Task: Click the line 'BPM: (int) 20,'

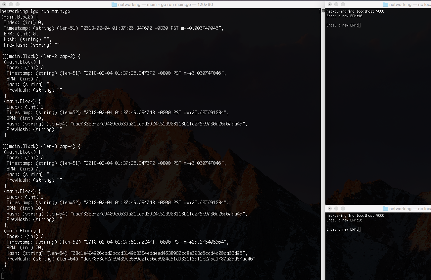Action: pos(25,248)
